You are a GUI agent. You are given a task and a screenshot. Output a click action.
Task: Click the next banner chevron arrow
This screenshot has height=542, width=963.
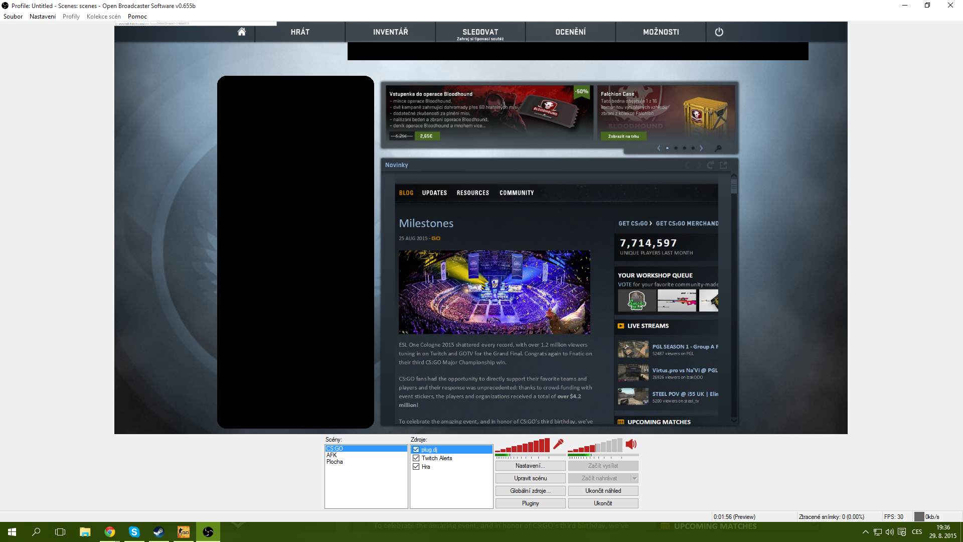pos(701,148)
